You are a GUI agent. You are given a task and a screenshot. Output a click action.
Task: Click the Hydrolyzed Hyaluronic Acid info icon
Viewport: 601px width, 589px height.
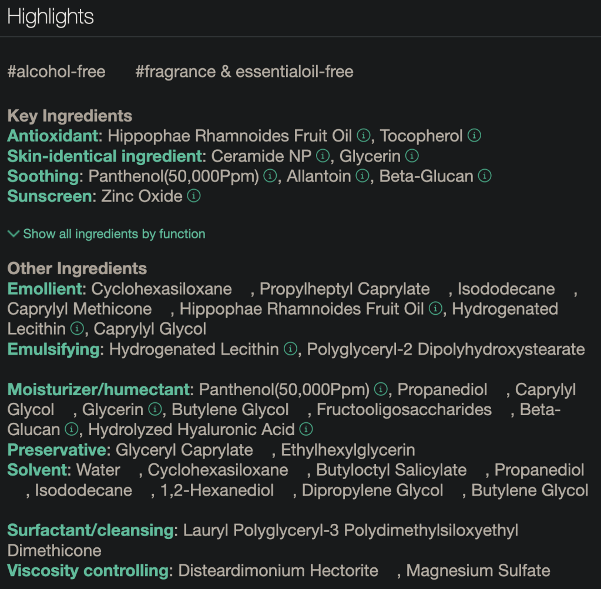pyautogui.click(x=306, y=429)
